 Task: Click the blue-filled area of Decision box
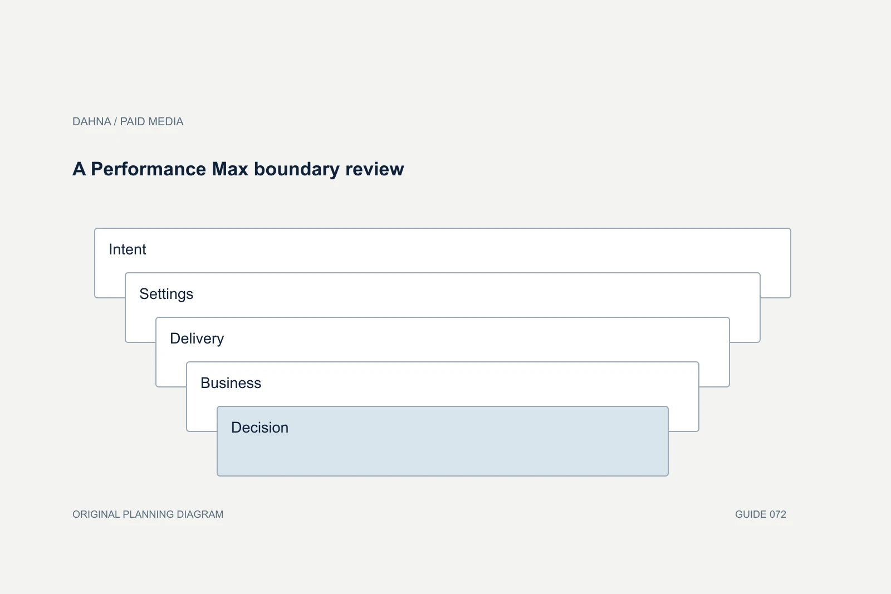point(443,454)
